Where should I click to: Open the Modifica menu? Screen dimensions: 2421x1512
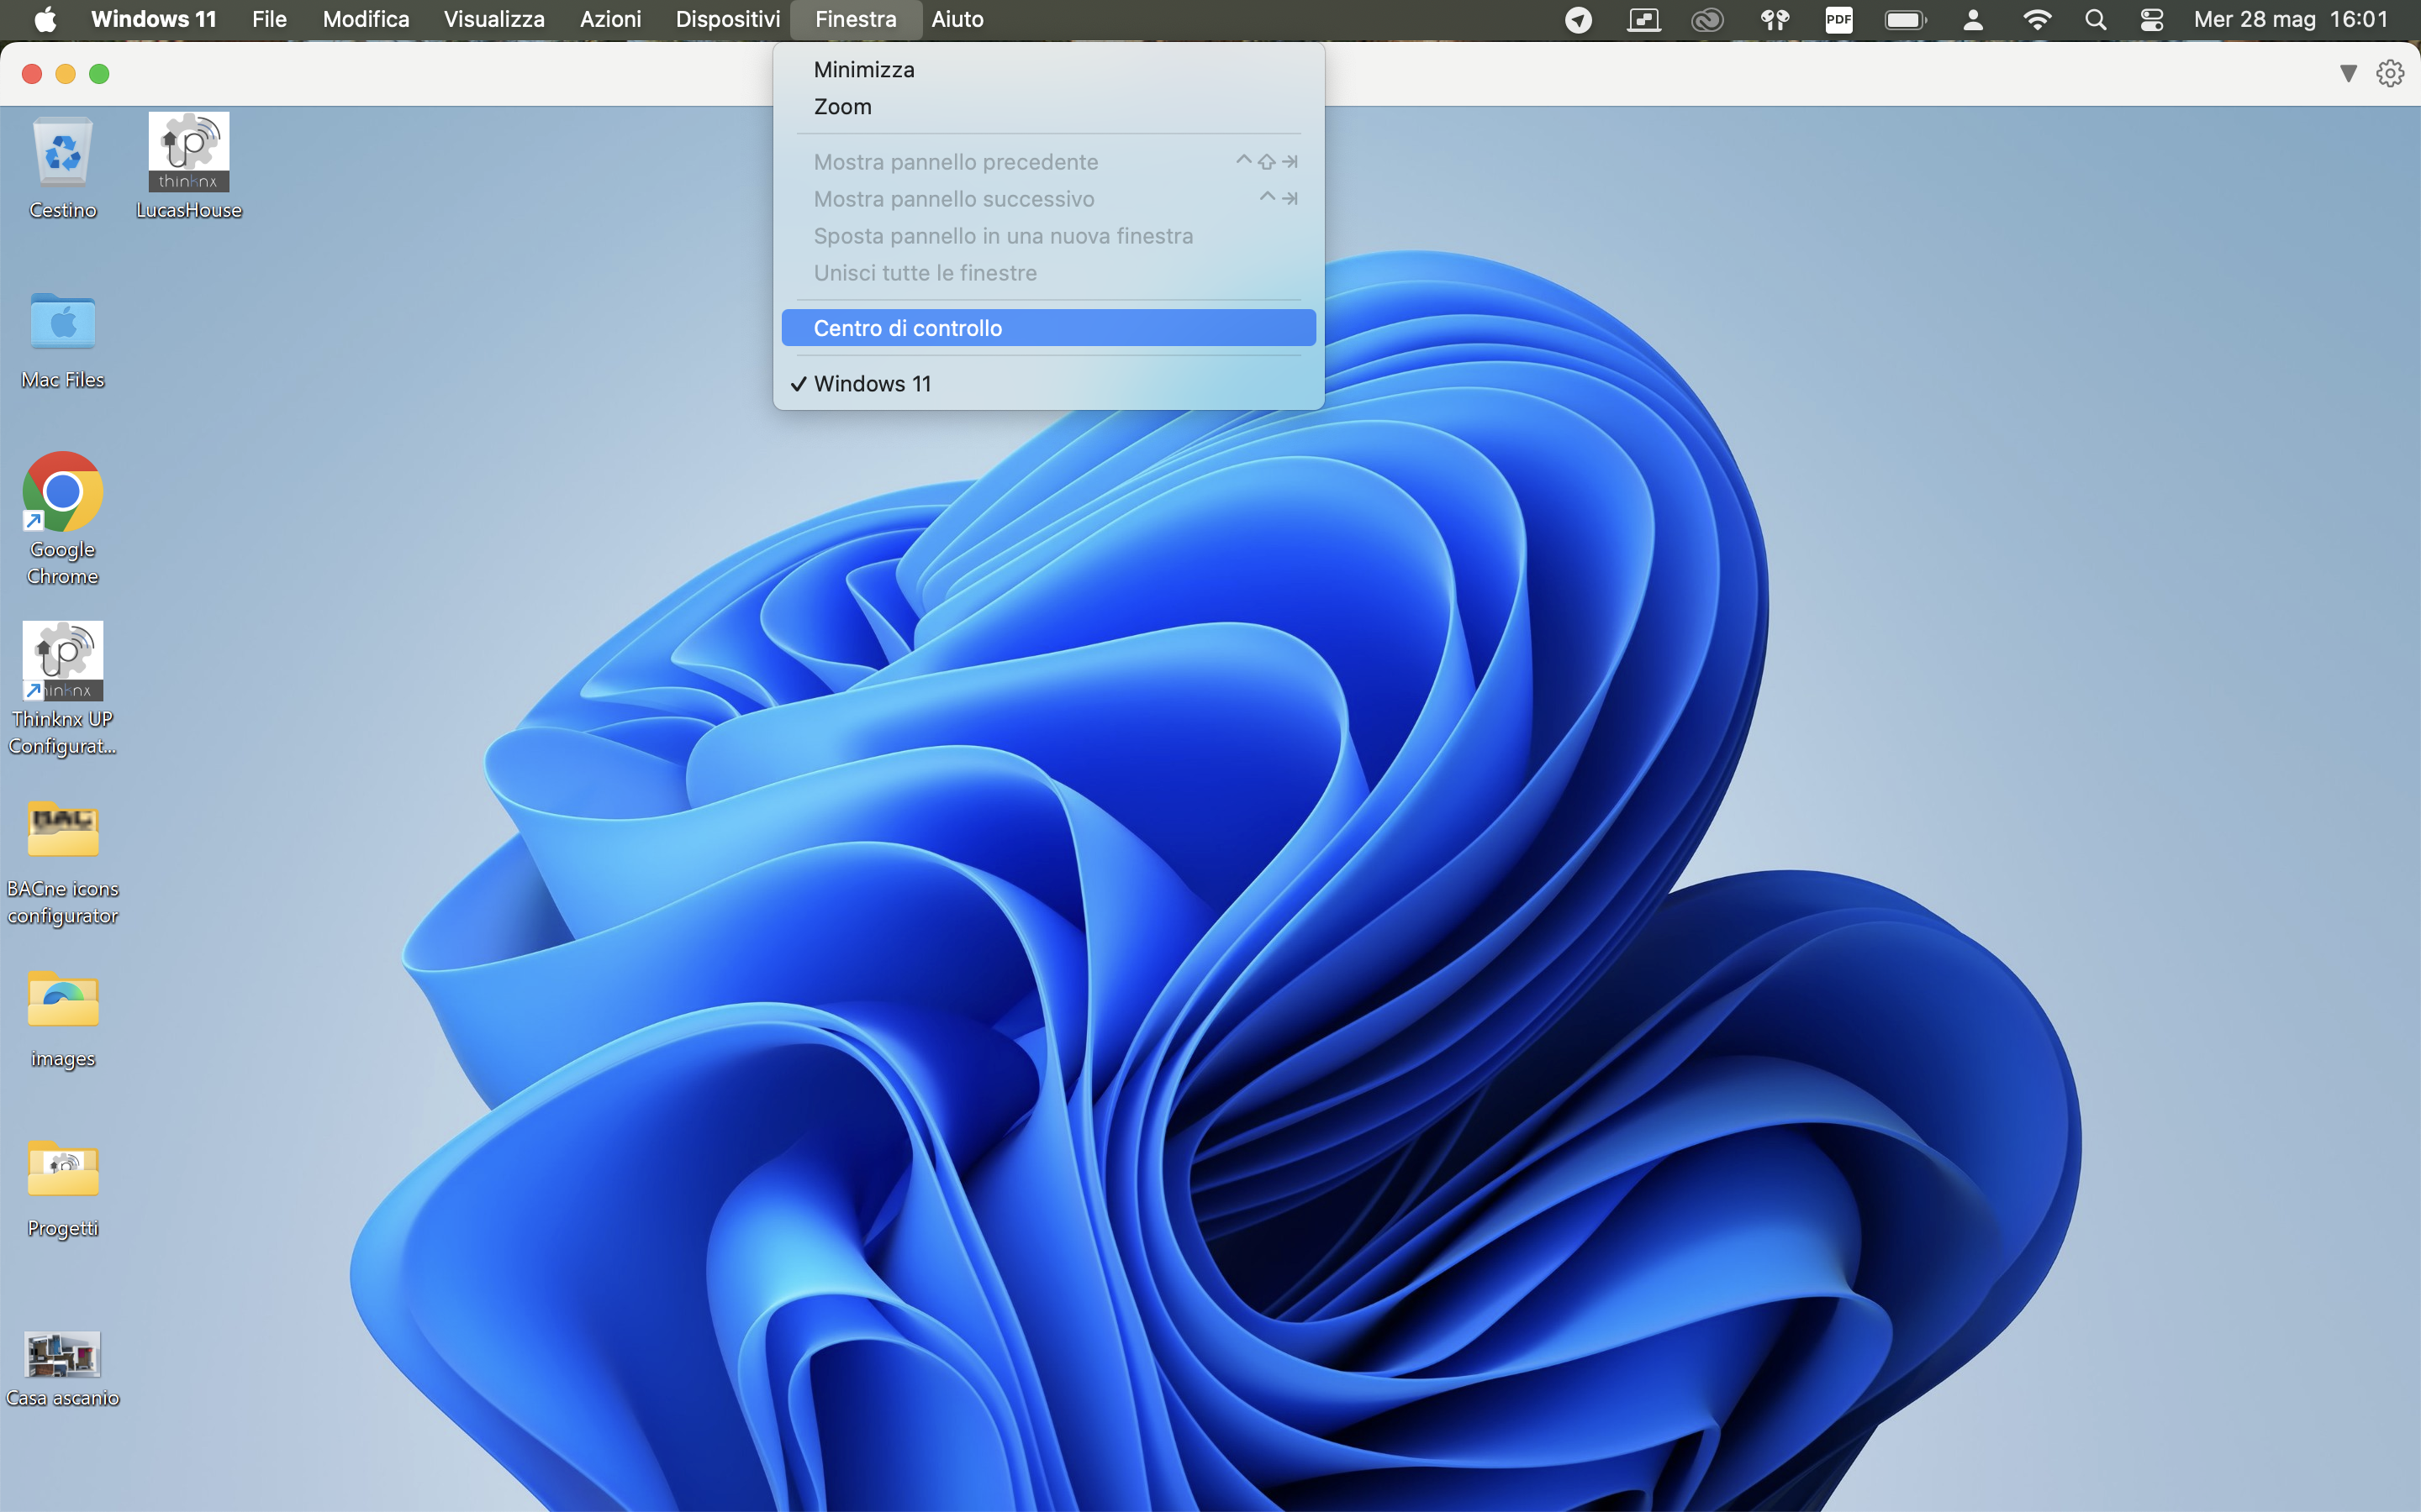(x=367, y=19)
